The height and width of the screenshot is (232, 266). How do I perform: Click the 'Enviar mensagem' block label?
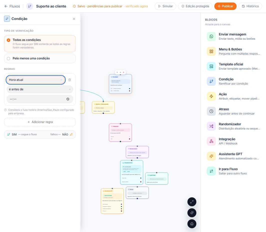point(232,34)
